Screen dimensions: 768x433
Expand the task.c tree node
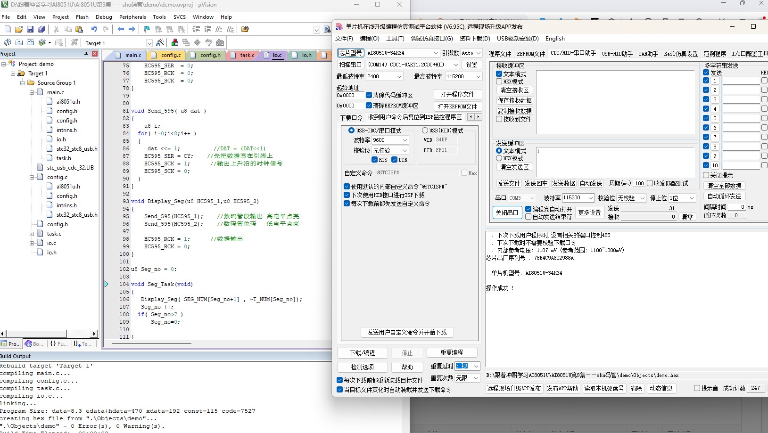tap(32, 234)
